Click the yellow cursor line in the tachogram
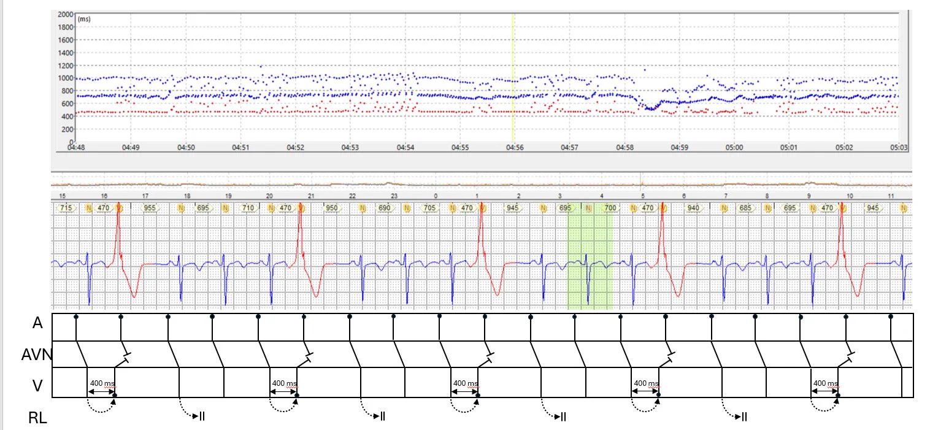The width and height of the screenshot is (930, 430). click(512, 78)
